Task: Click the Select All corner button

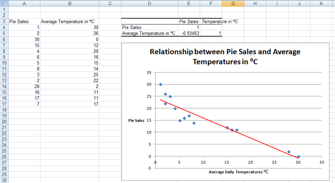Action: [4, 3]
